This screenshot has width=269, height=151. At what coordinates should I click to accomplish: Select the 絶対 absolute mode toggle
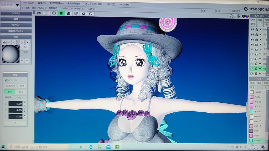[20, 92]
